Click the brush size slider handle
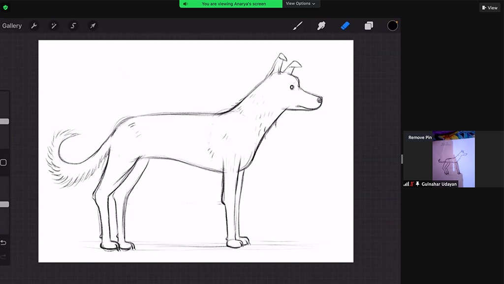The image size is (504, 284). pyautogui.click(x=4, y=121)
